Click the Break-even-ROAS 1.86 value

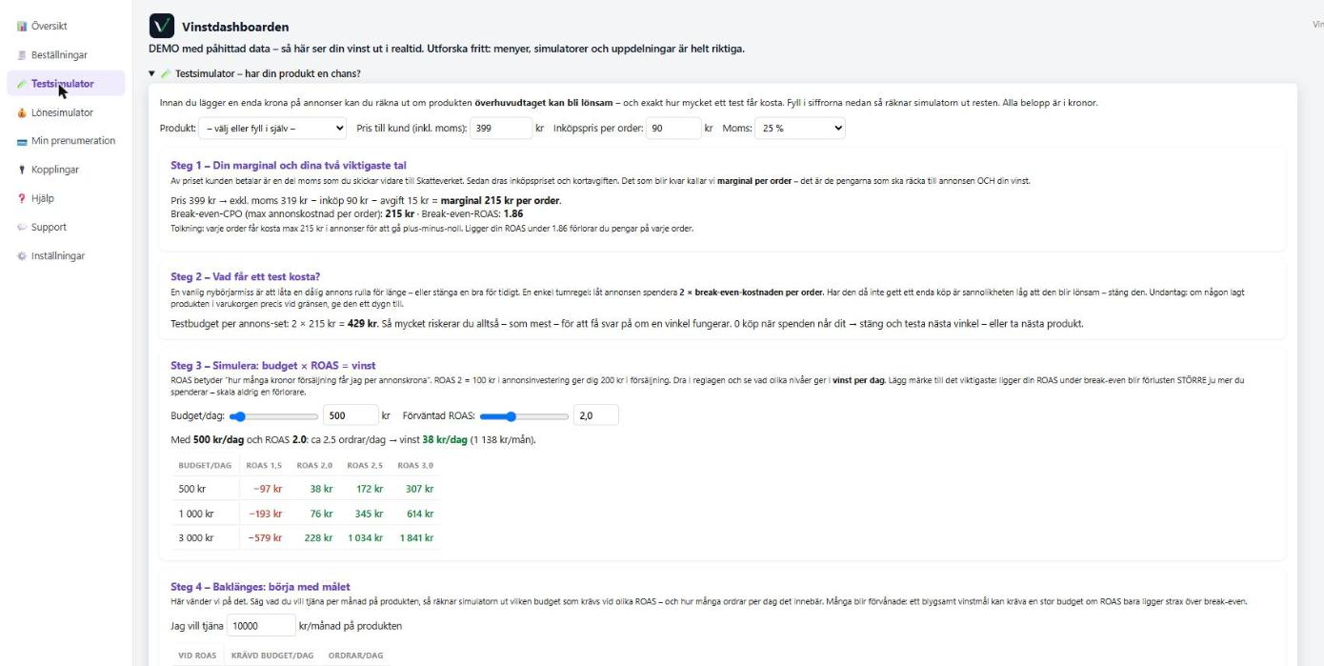[513, 214]
